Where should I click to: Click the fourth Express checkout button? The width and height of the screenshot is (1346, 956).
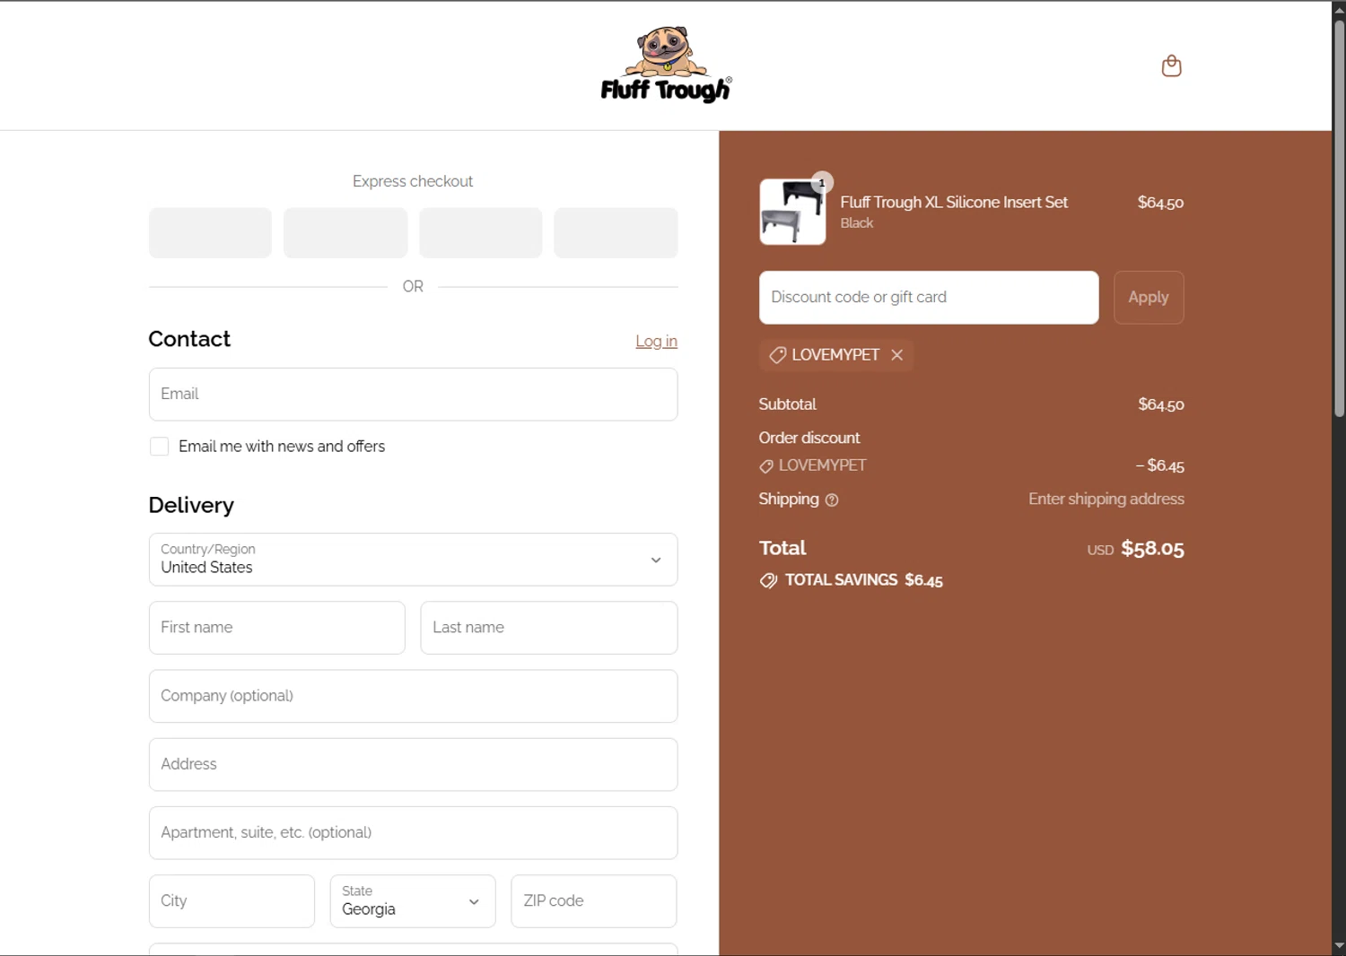click(x=616, y=233)
